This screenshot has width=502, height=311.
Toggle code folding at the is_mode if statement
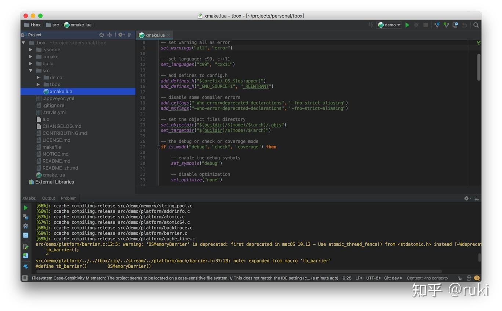pos(158,147)
